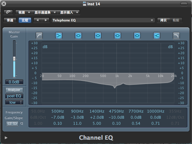Open the Telephone EQ preset menu
The width and height of the screenshot is (192, 144).
click(103, 20)
